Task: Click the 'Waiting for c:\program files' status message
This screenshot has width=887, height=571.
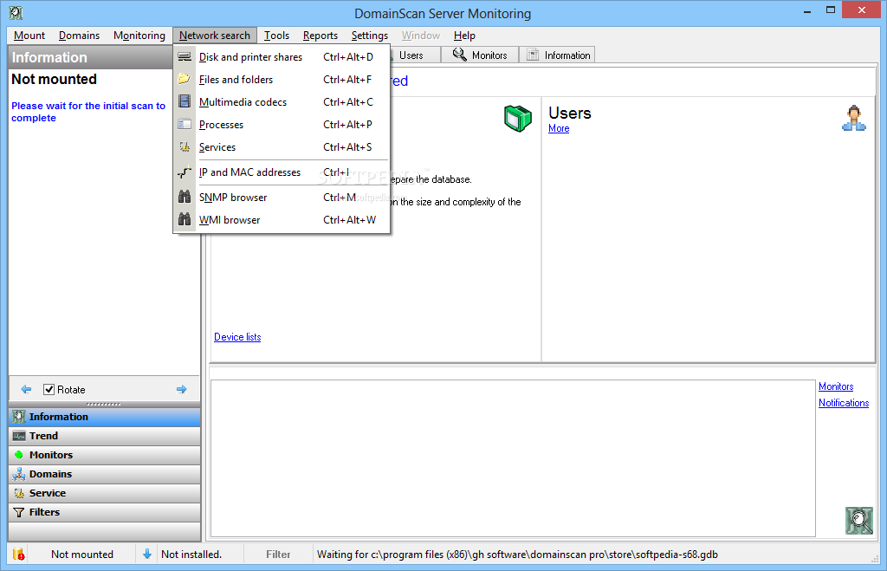Action: click(x=517, y=554)
